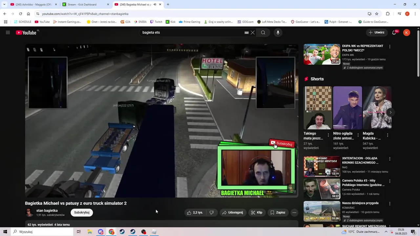Open the stan bagietka channel name link

tap(47, 210)
